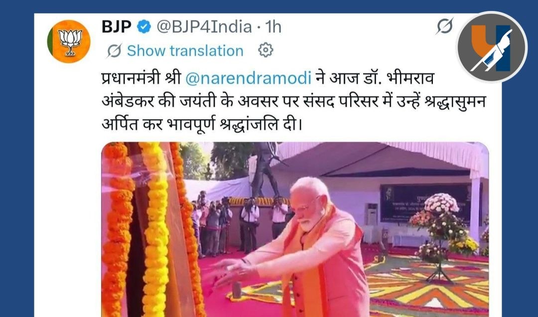
Task: Click the BJP display name
Action: [x=117, y=27]
